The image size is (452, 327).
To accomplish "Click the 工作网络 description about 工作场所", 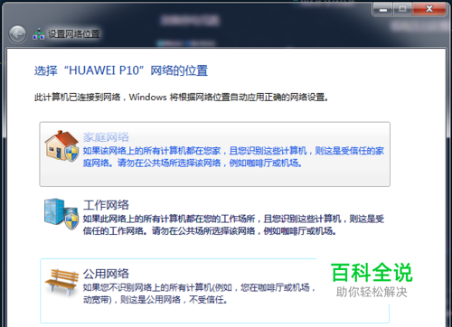I will [x=233, y=225].
